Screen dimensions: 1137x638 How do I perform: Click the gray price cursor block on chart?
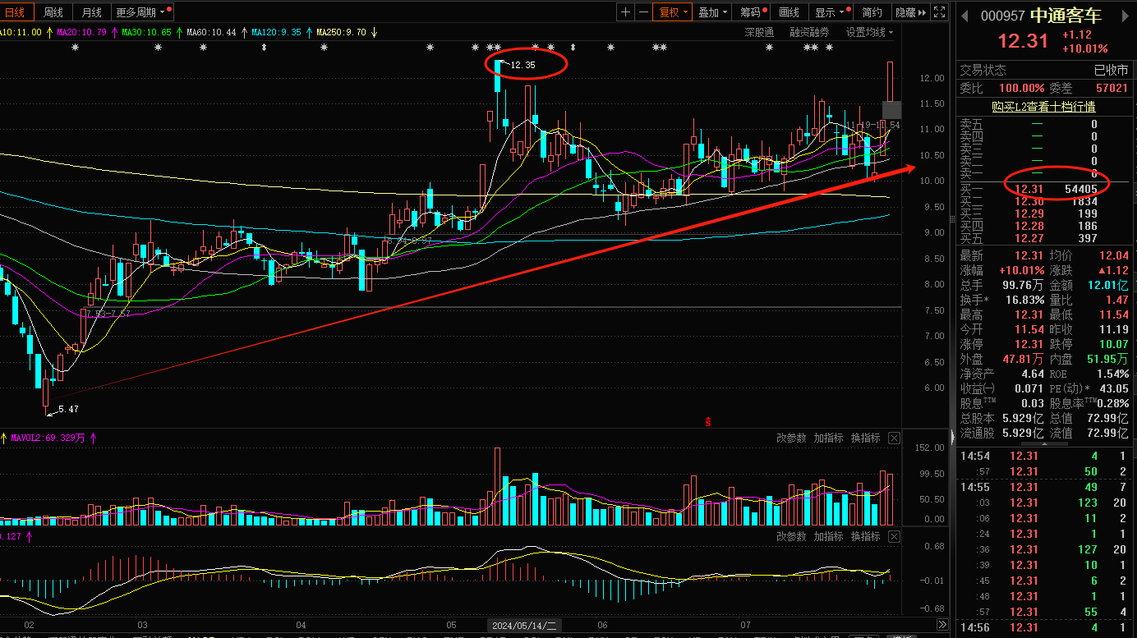coord(891,109)
